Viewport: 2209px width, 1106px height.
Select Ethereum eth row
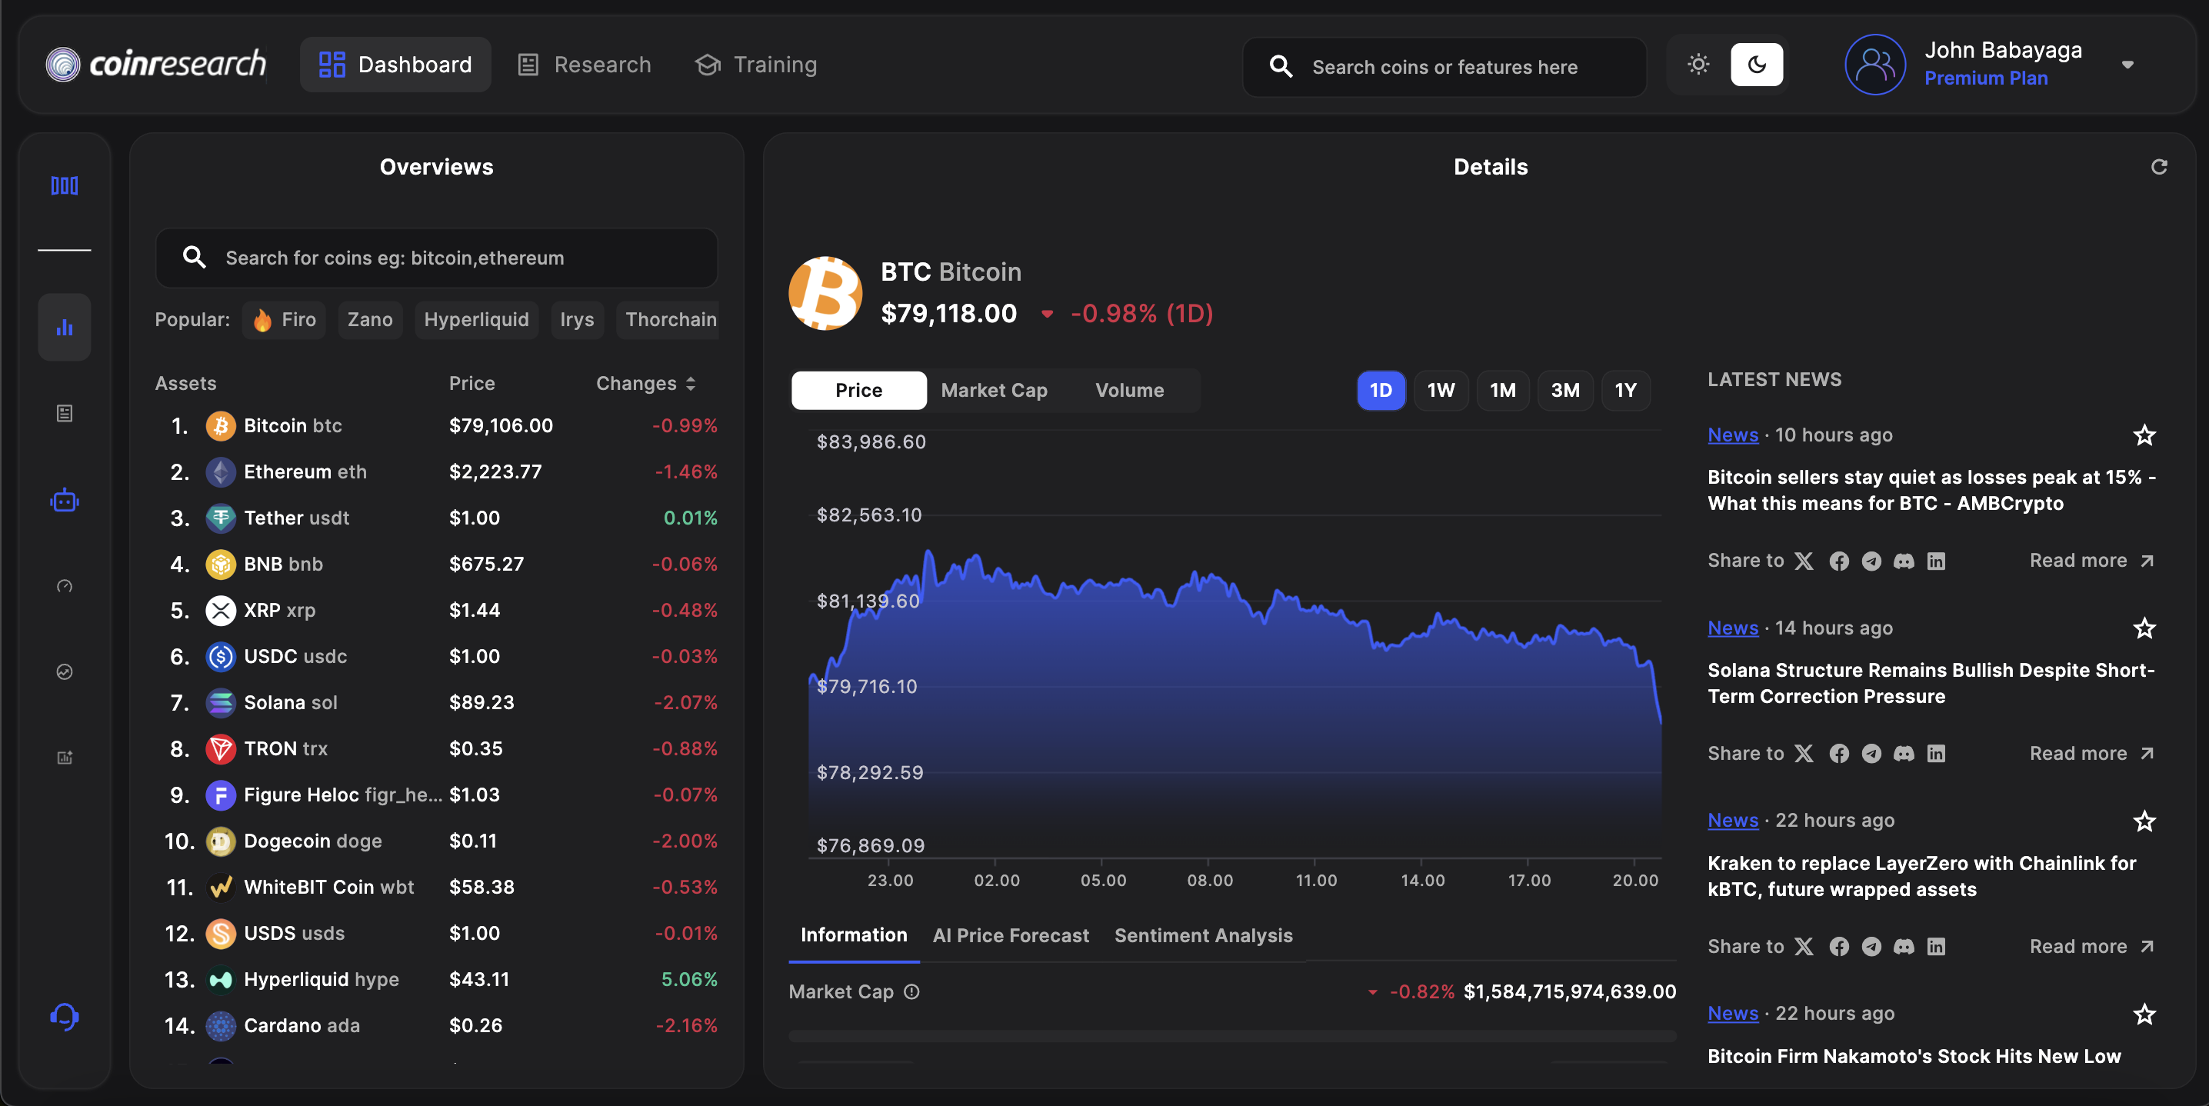point(436,471)
